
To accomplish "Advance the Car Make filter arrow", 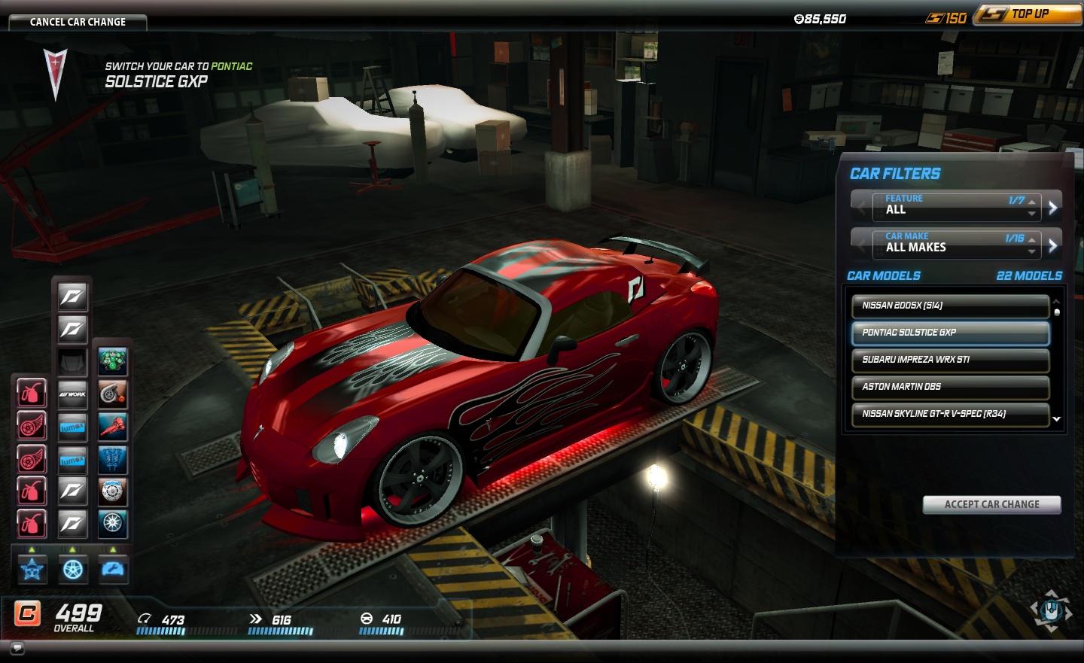I will coord(1053,245).
